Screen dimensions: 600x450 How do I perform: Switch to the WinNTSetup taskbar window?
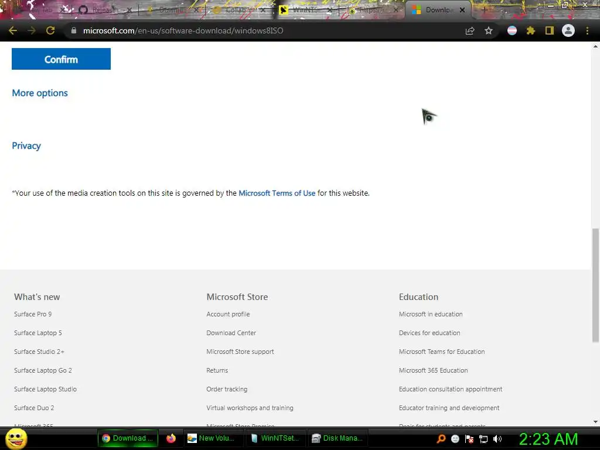(275, 438)
